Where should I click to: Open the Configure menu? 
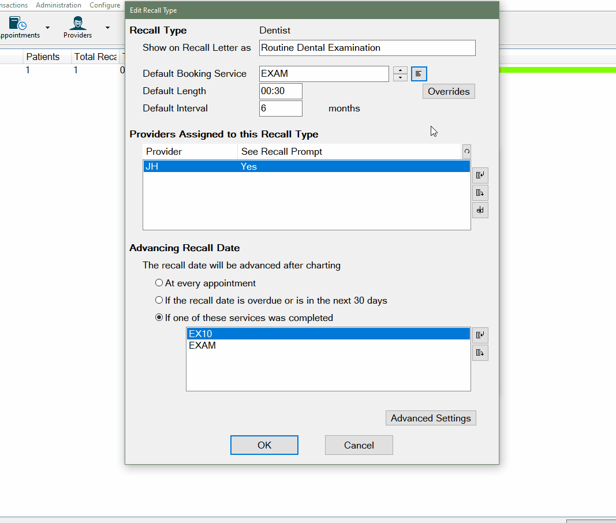(105, 5)
